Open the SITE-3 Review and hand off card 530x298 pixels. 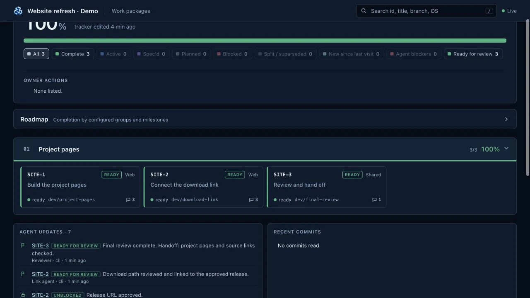(x=327, y=187)
